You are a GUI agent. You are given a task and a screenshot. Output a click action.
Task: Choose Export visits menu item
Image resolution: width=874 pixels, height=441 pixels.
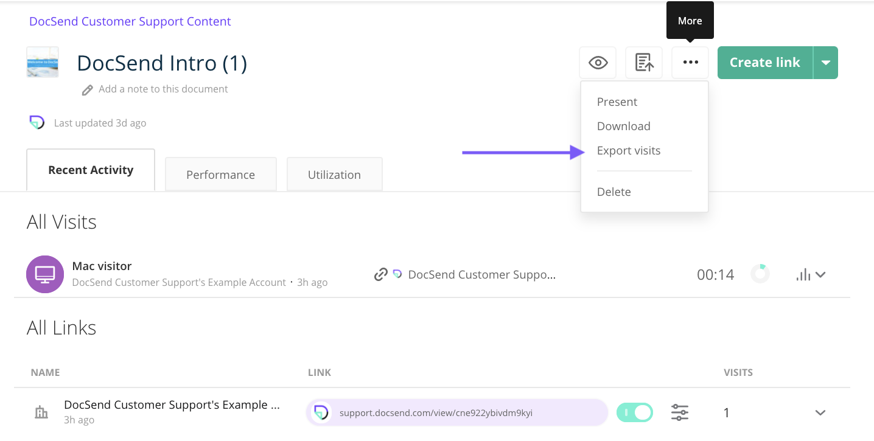click(629, 150)
